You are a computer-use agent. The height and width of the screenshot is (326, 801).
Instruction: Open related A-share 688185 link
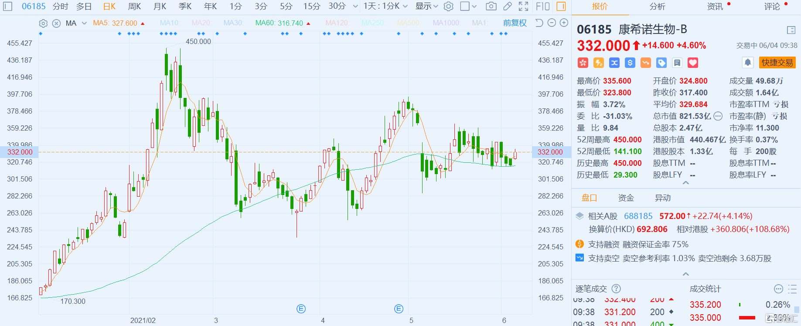[638, 216]
